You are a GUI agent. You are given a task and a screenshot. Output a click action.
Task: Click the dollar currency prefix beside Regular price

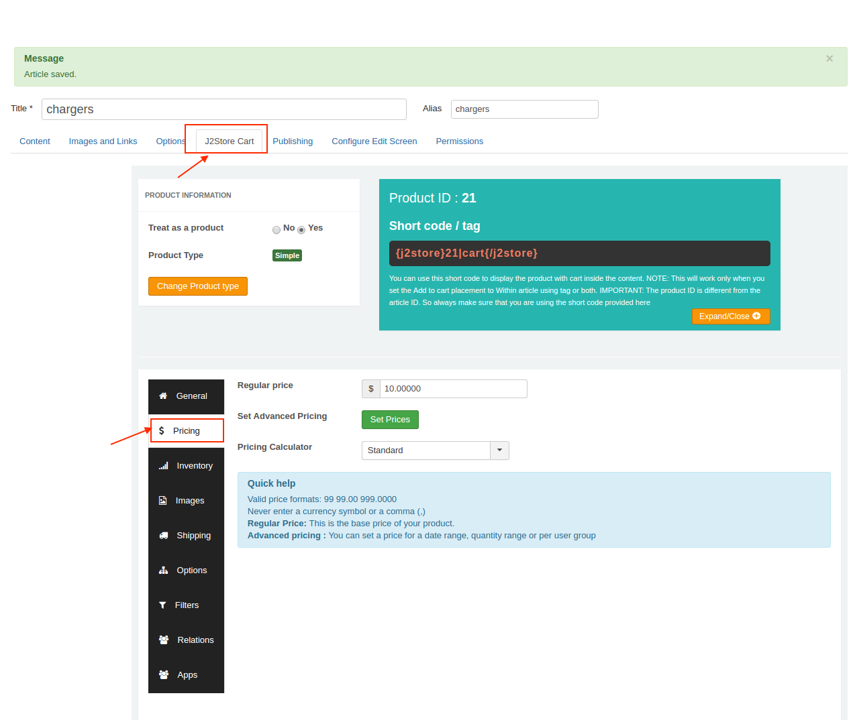370,389
